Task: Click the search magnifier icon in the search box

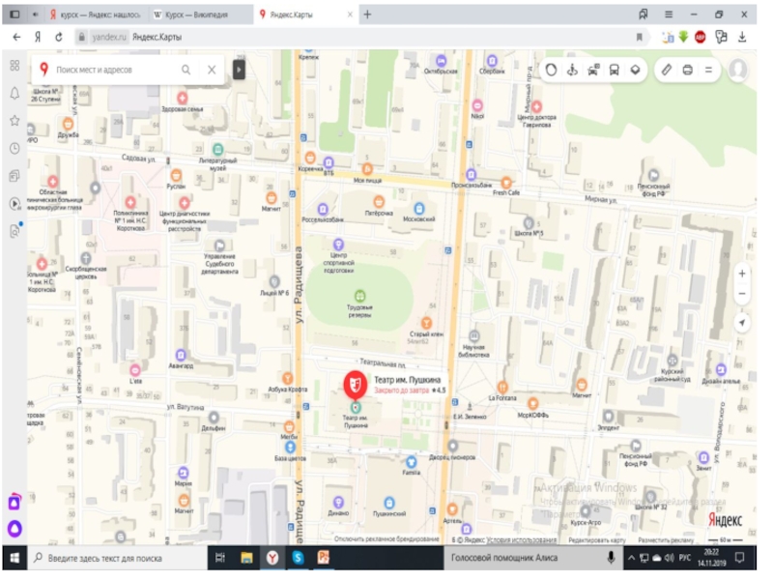Action: coord(186,70)
